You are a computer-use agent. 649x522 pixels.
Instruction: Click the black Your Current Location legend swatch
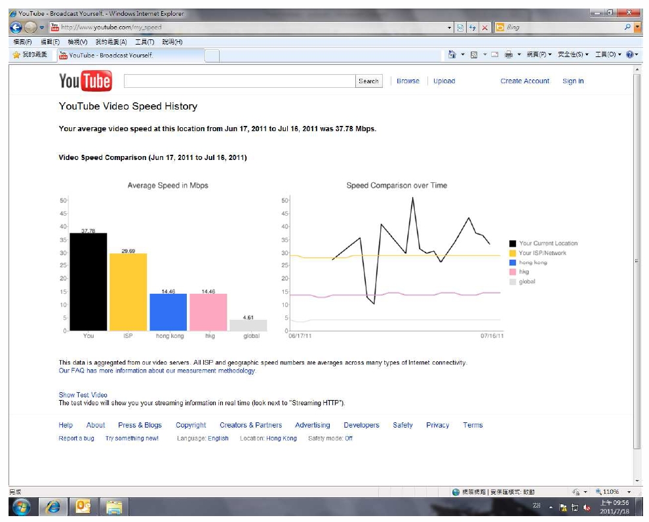513,243
